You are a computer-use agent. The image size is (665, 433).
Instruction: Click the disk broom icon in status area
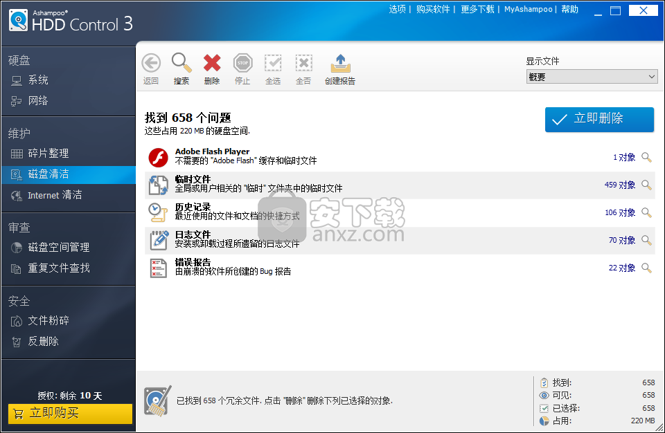[157, 400]
